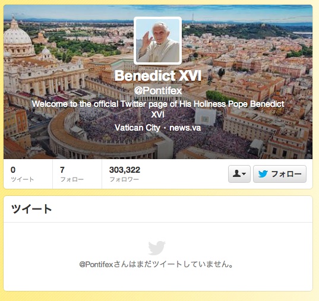
Task: Click the Benedict XVI display name
Action: coord(158,75)
